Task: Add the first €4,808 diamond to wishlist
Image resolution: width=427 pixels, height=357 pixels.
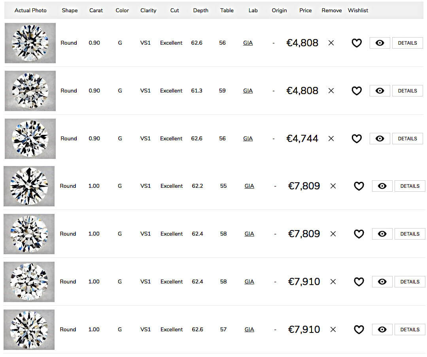Action: coord(357,43)
